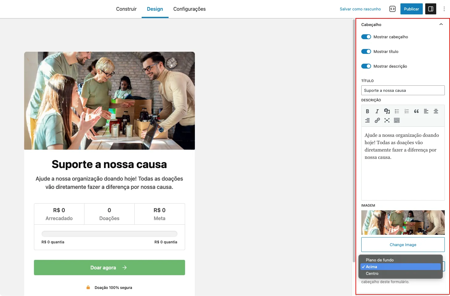Image resolution: width=450 pixels, height=296 pixels.
Task: Disable the Mostrar cabeçalho toggle
Action: point(366,37)
